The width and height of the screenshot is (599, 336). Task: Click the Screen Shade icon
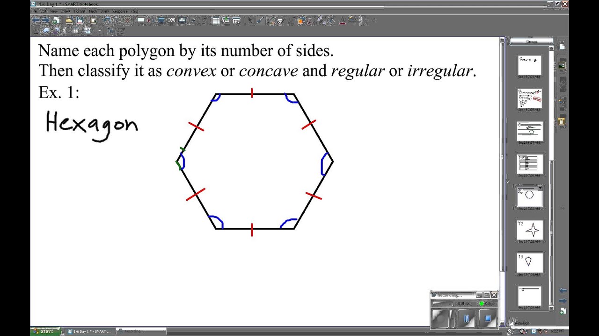[x=141, y=20]
